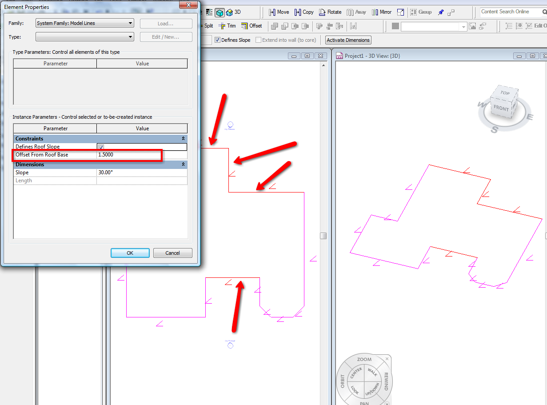Open the type selector dropdown in toolbar
Viewport: 547px width, 405px height.
pos(463,27)
